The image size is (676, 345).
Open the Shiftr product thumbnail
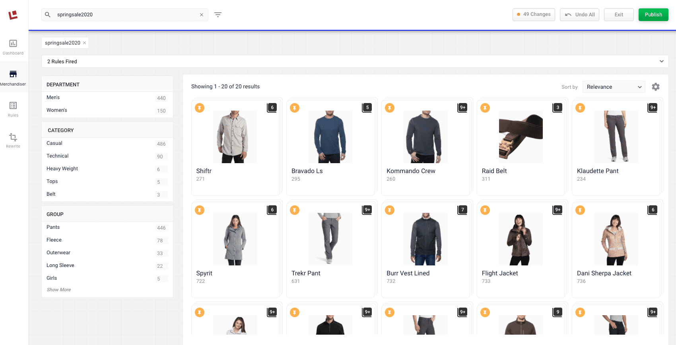[x=235, y=137]
